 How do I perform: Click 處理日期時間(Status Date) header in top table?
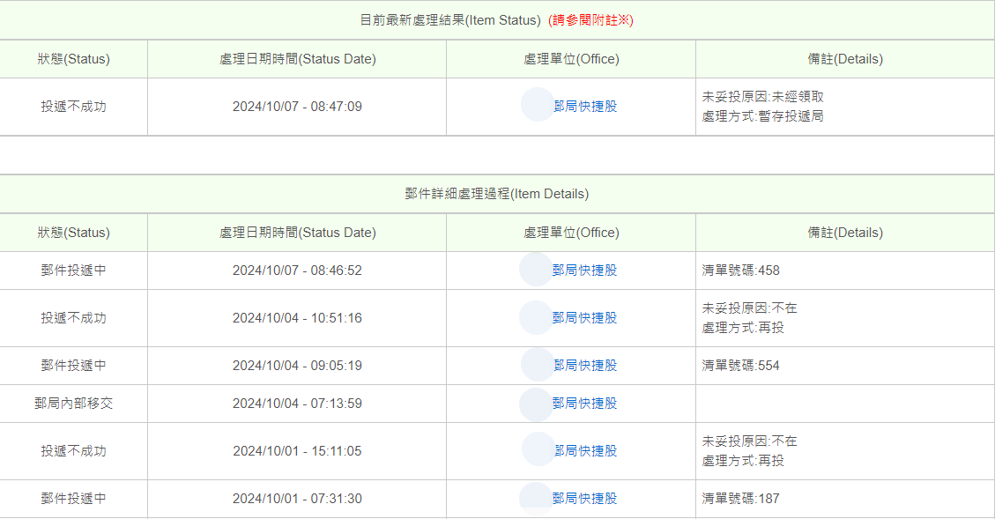coord(298,59)
